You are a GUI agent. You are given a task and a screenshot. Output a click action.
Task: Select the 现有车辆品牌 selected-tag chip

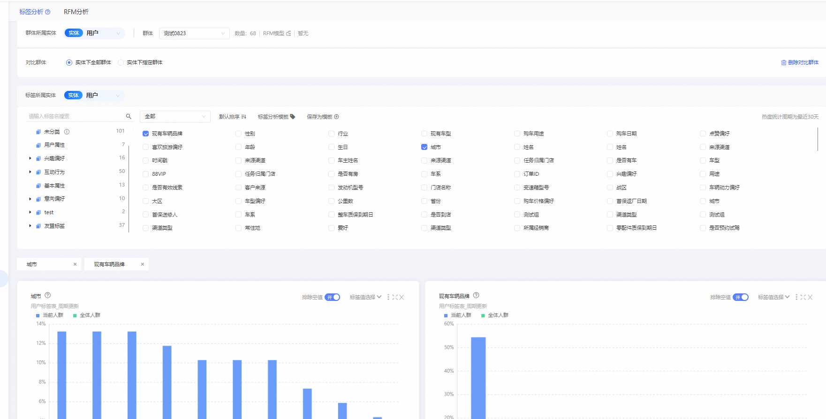(116, 264)
